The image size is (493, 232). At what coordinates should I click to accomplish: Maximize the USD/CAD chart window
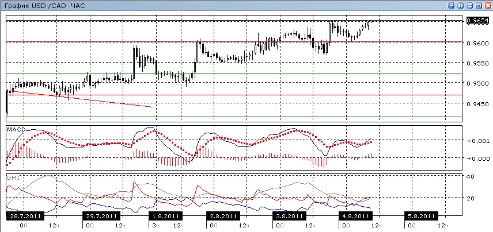(x=479, y=6)
